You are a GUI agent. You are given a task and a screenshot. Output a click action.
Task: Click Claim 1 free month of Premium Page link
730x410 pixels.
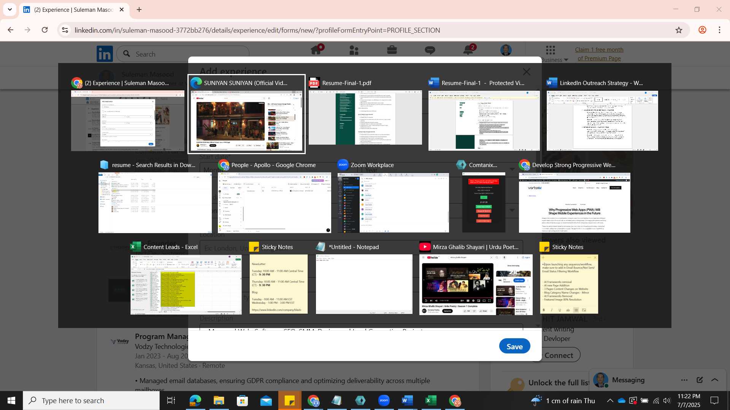[599, 54]
